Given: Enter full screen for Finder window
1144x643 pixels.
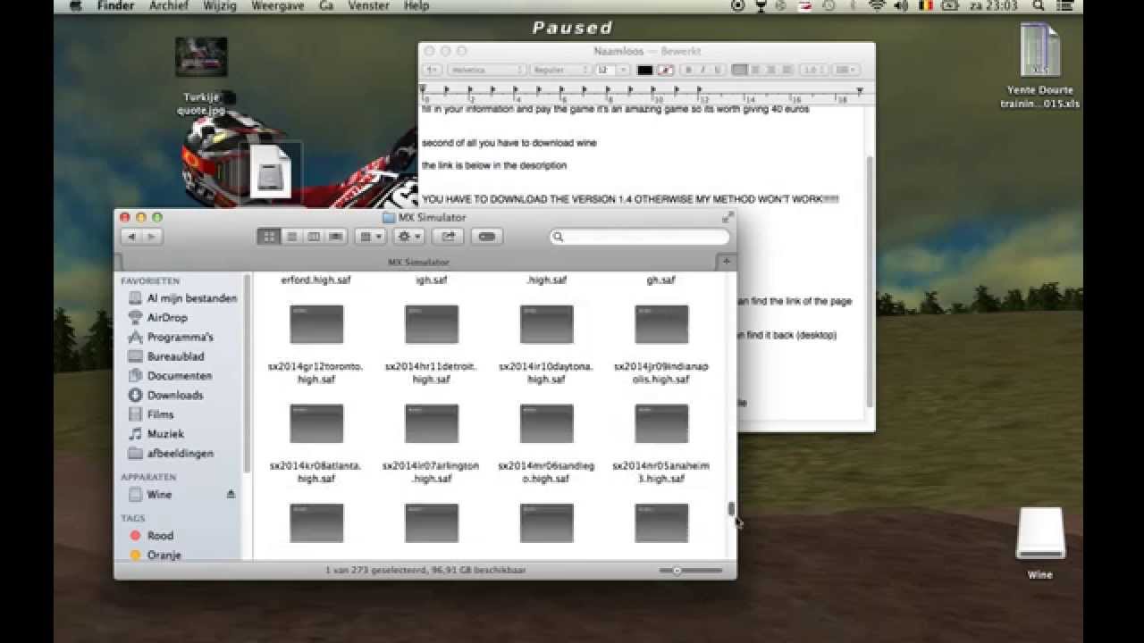Looking at the screenshot, I should tap(728, 217).
